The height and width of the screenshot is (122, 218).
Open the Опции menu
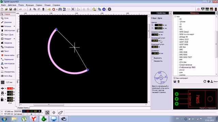click(x=47, y=5)
